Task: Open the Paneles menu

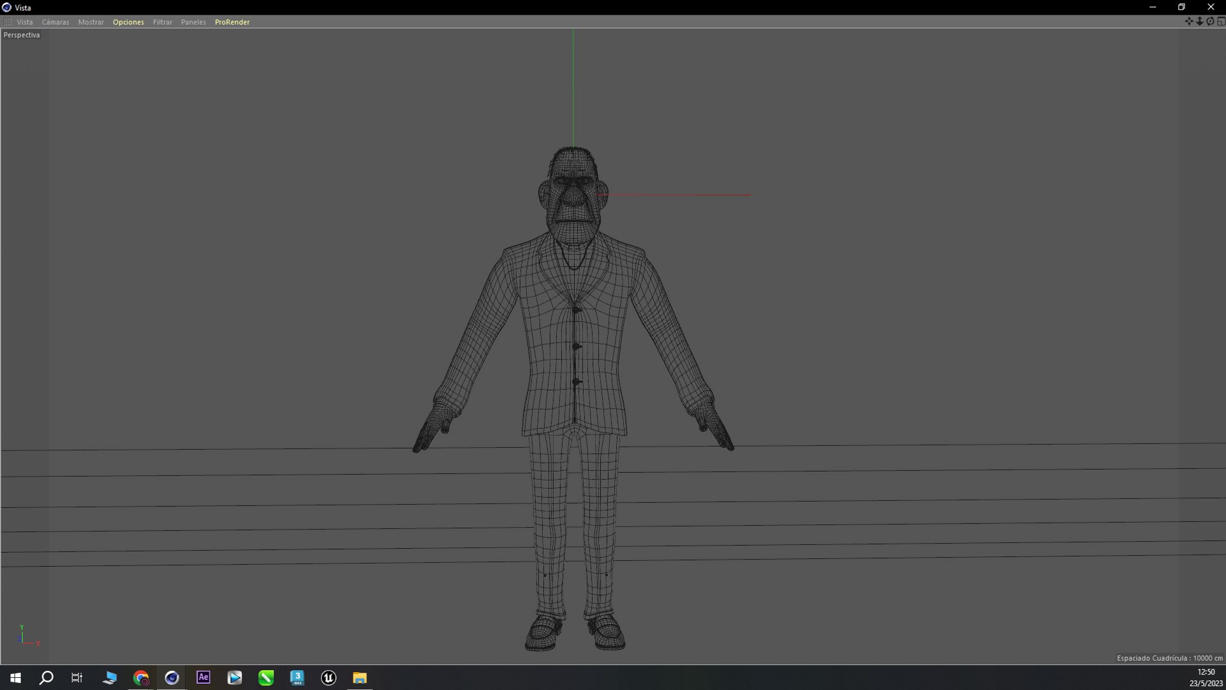Action: 193,22
